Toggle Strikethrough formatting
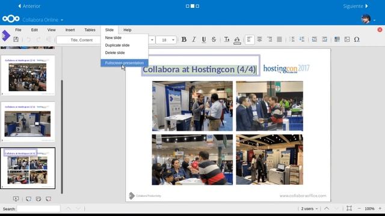This screenshot has width=385, height=216. [x=214, y=40]
